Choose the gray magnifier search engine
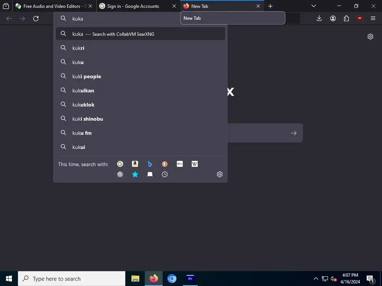This screenshot has height=286, width=382. pos(120,174)
